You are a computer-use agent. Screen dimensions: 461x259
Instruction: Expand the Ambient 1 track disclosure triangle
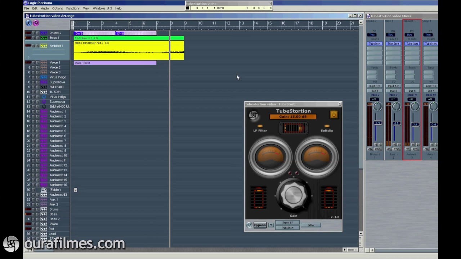click(28, 57)
